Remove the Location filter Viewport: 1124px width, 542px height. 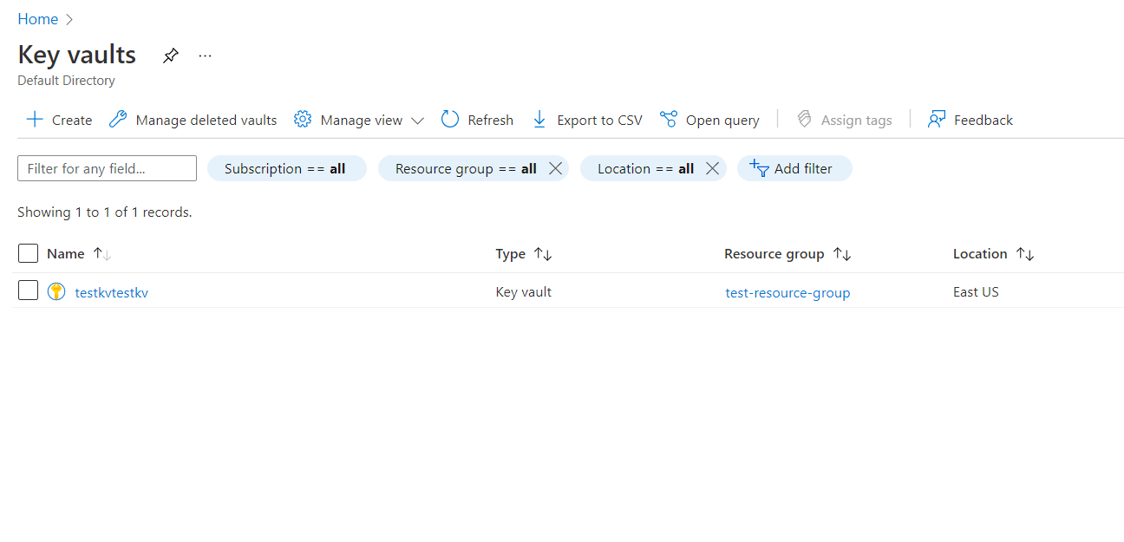712,168
